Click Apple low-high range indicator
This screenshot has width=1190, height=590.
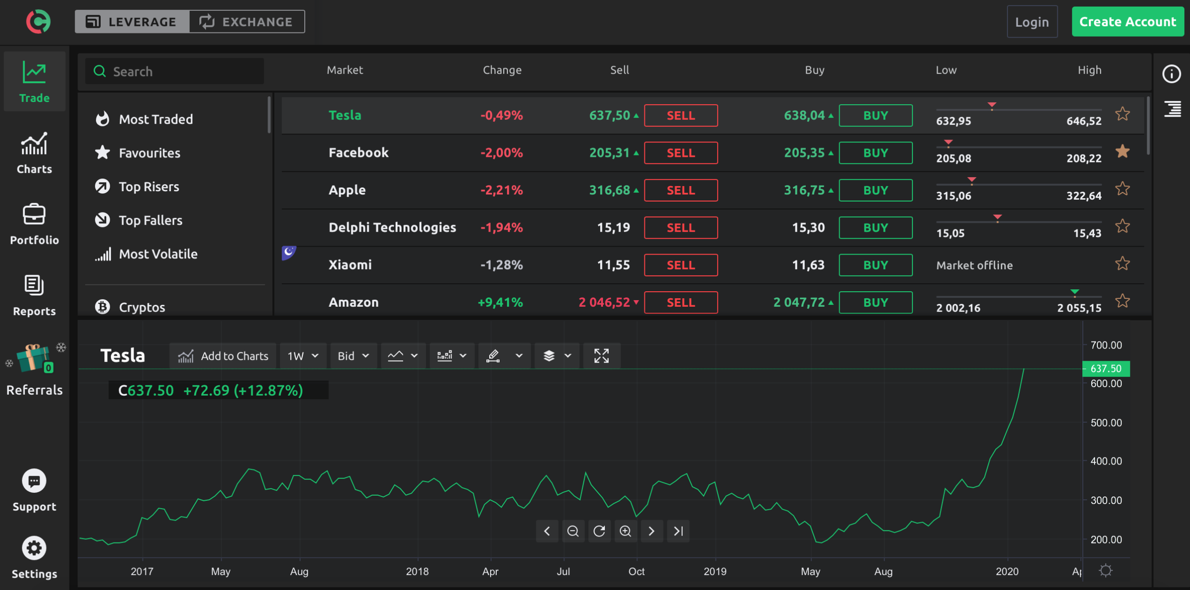(1019, 189)
